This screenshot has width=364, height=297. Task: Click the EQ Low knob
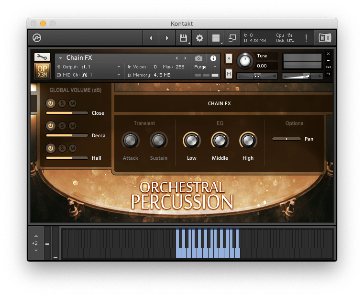pos(192,141)
